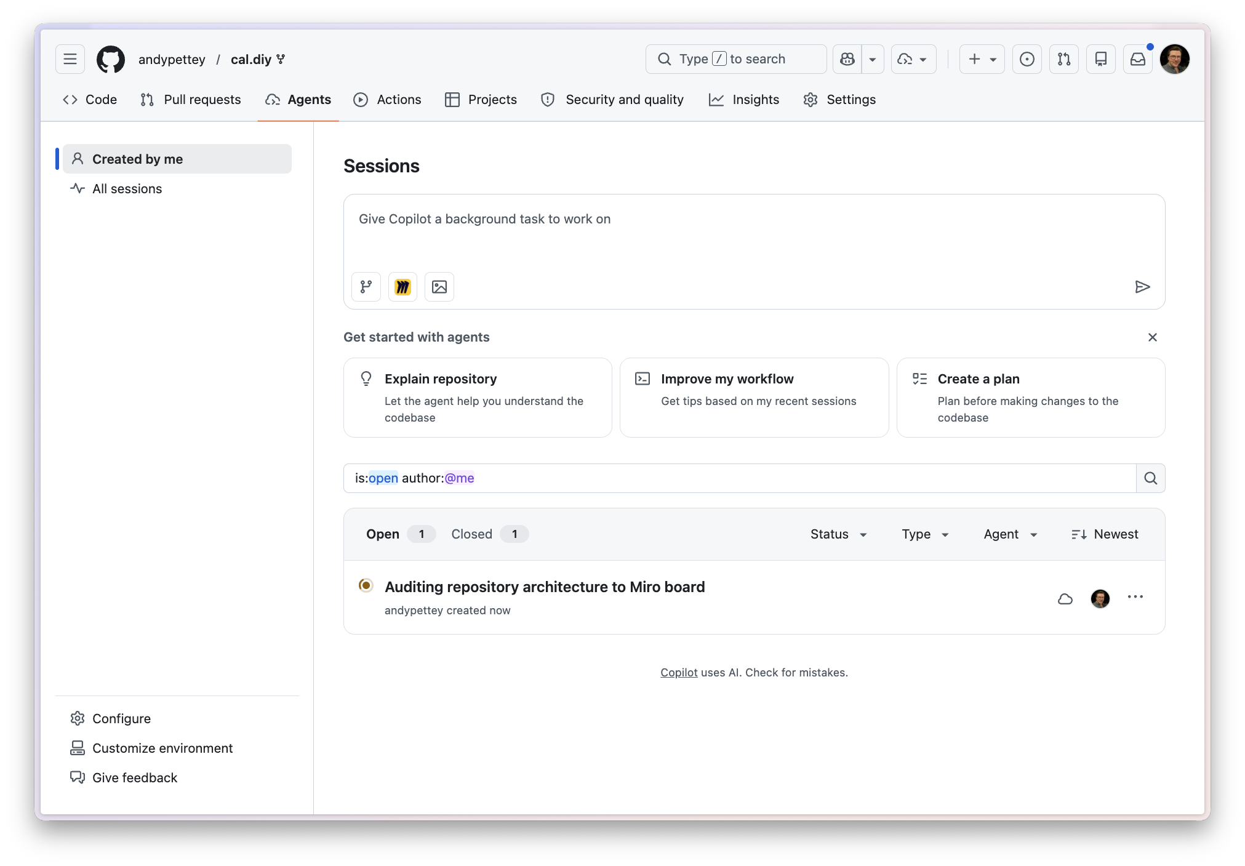Open the session row three-dot menu
1245x866 pixels.
click(x=1135, y=597)
